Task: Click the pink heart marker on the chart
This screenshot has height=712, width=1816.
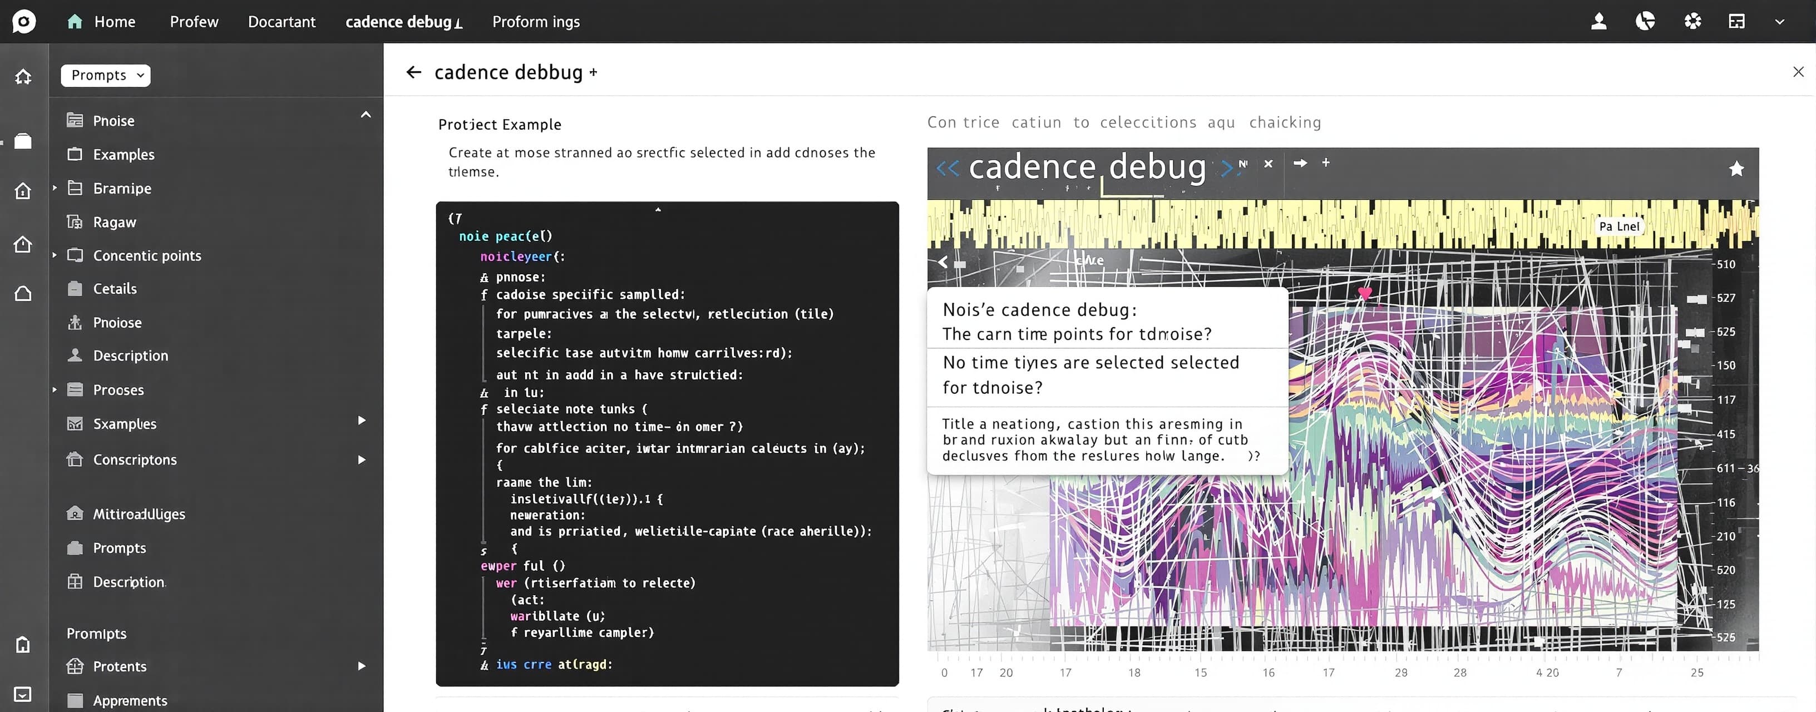Action: pos(1365,293)
